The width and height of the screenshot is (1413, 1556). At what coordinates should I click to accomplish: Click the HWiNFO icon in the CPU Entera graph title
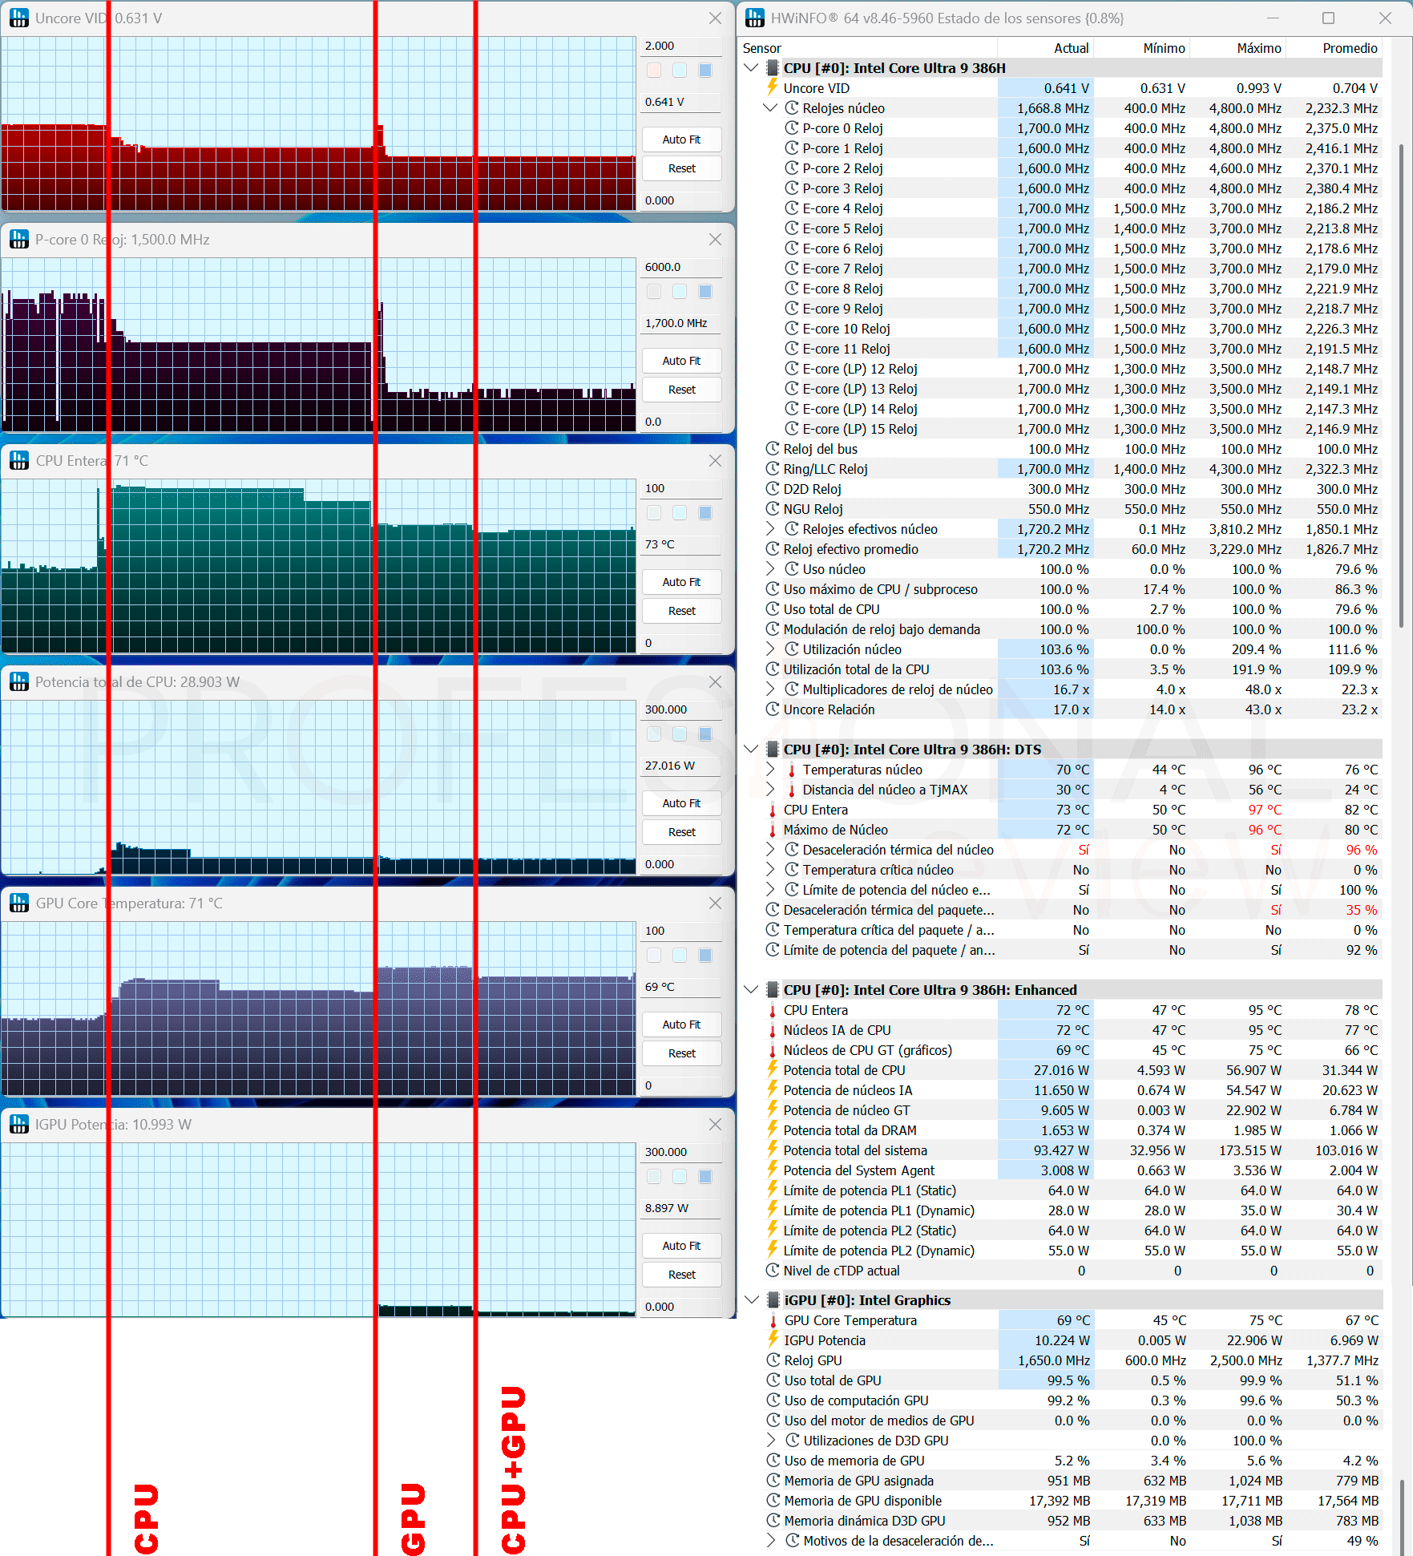pos(19,460)
